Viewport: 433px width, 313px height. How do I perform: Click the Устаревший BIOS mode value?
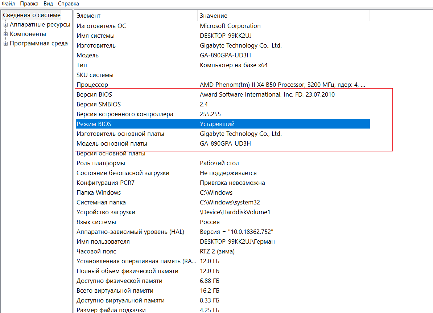(x=217, y=124)
